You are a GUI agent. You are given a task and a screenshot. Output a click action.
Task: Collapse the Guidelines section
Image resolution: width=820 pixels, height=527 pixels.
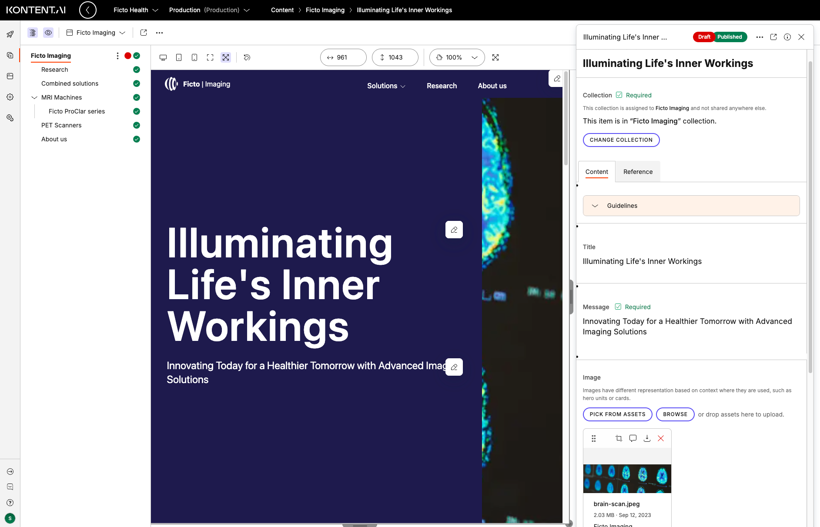[596, 206]
